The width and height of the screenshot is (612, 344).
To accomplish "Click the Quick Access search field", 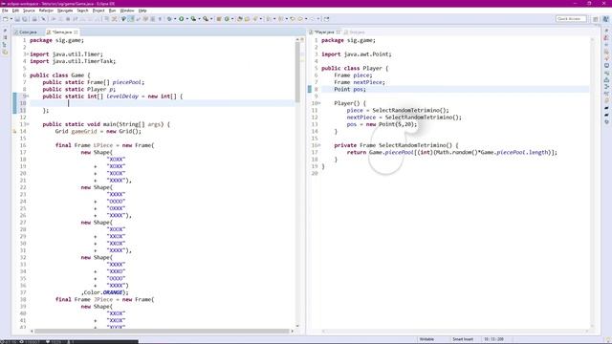I will pos(571,19).
